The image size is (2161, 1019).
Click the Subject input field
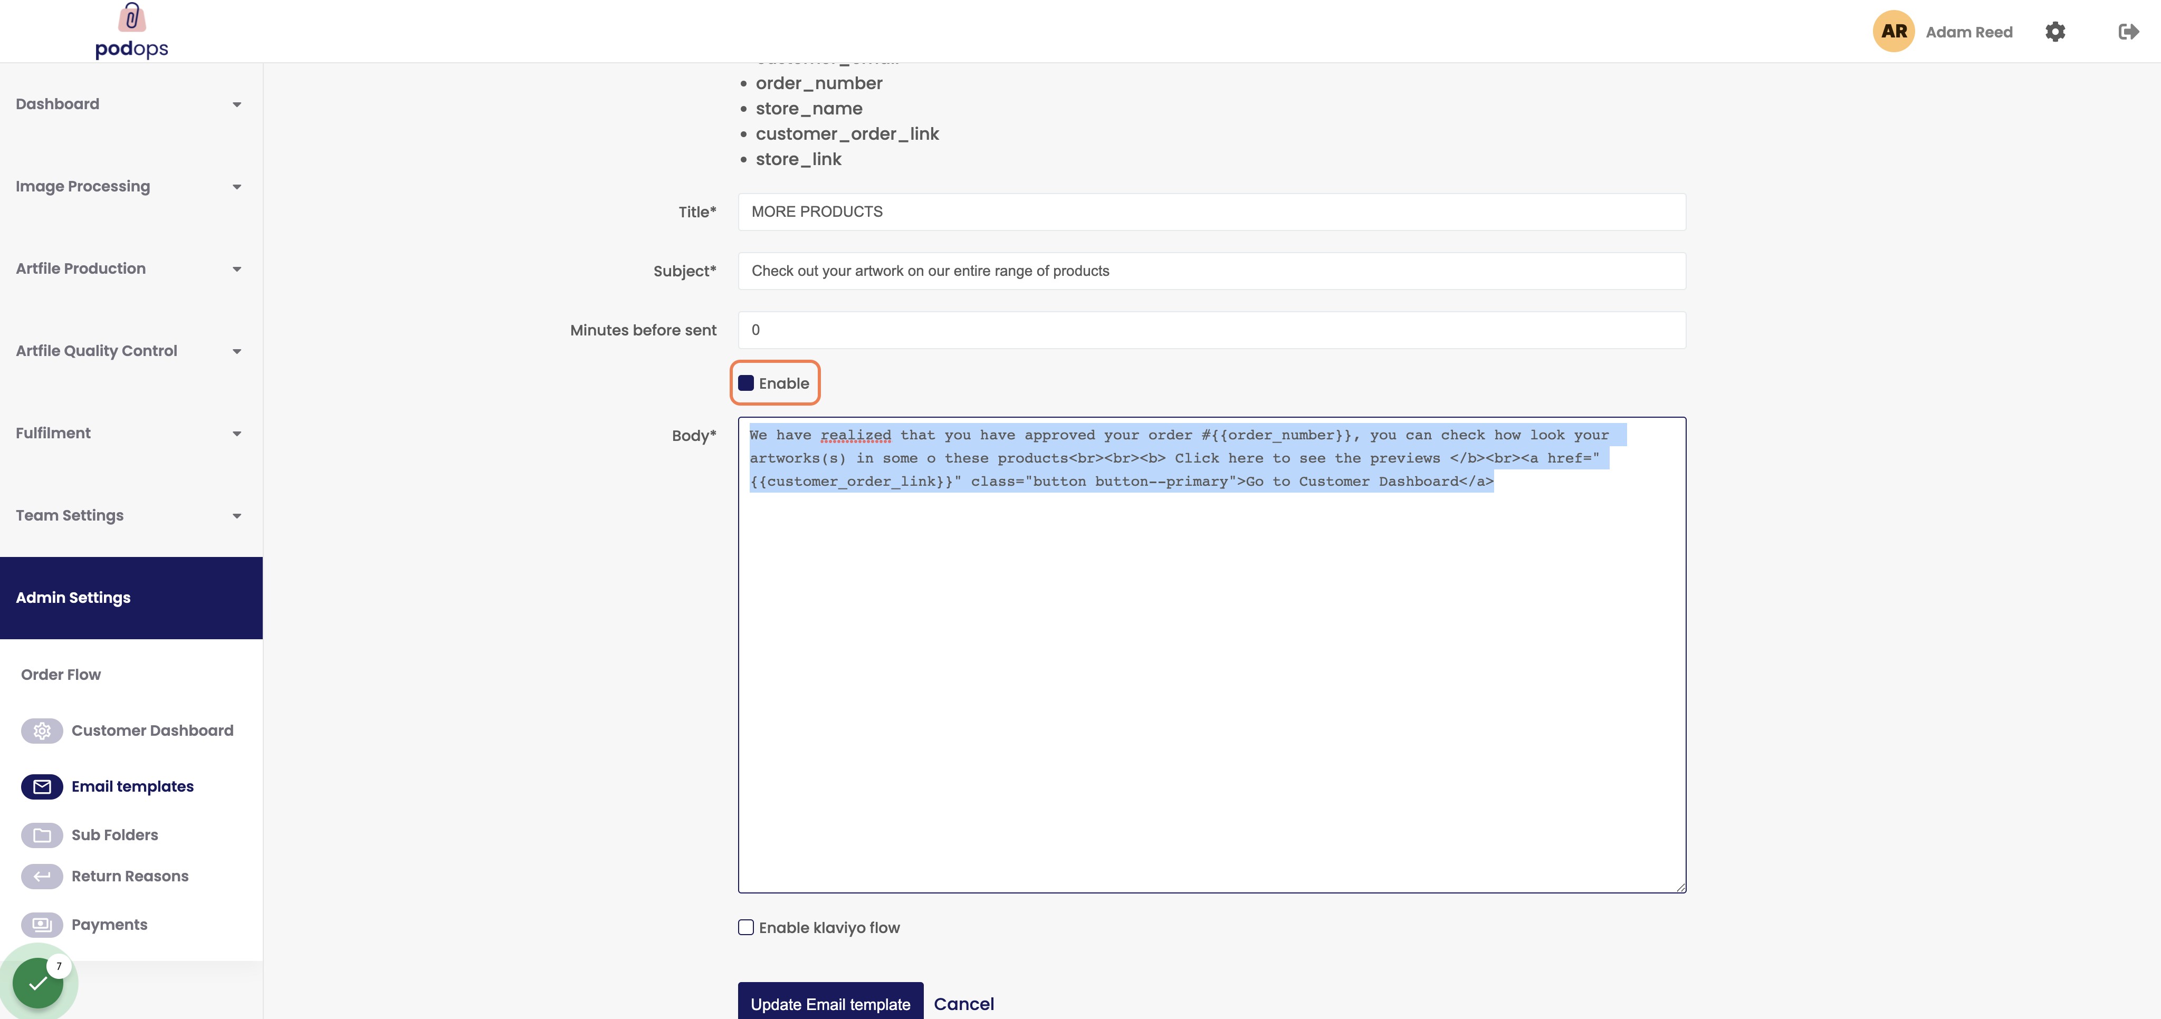click(1211, 271)
